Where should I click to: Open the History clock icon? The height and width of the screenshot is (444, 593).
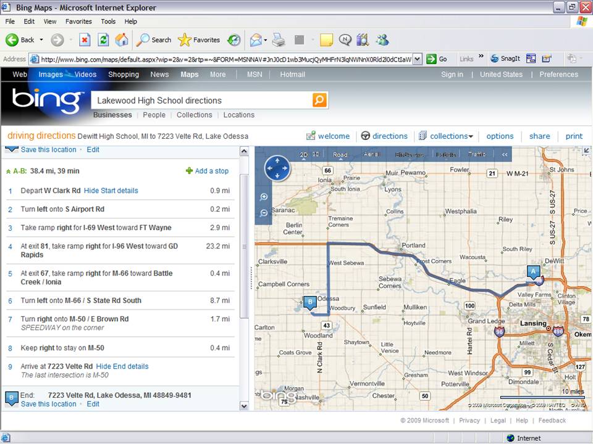(234, 39)
